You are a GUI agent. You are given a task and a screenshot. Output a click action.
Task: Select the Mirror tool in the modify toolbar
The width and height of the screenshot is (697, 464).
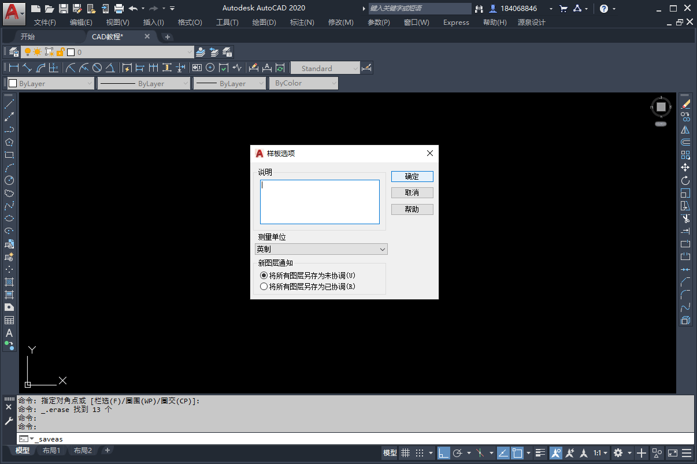pyautogui.click(x=685, y=129)
